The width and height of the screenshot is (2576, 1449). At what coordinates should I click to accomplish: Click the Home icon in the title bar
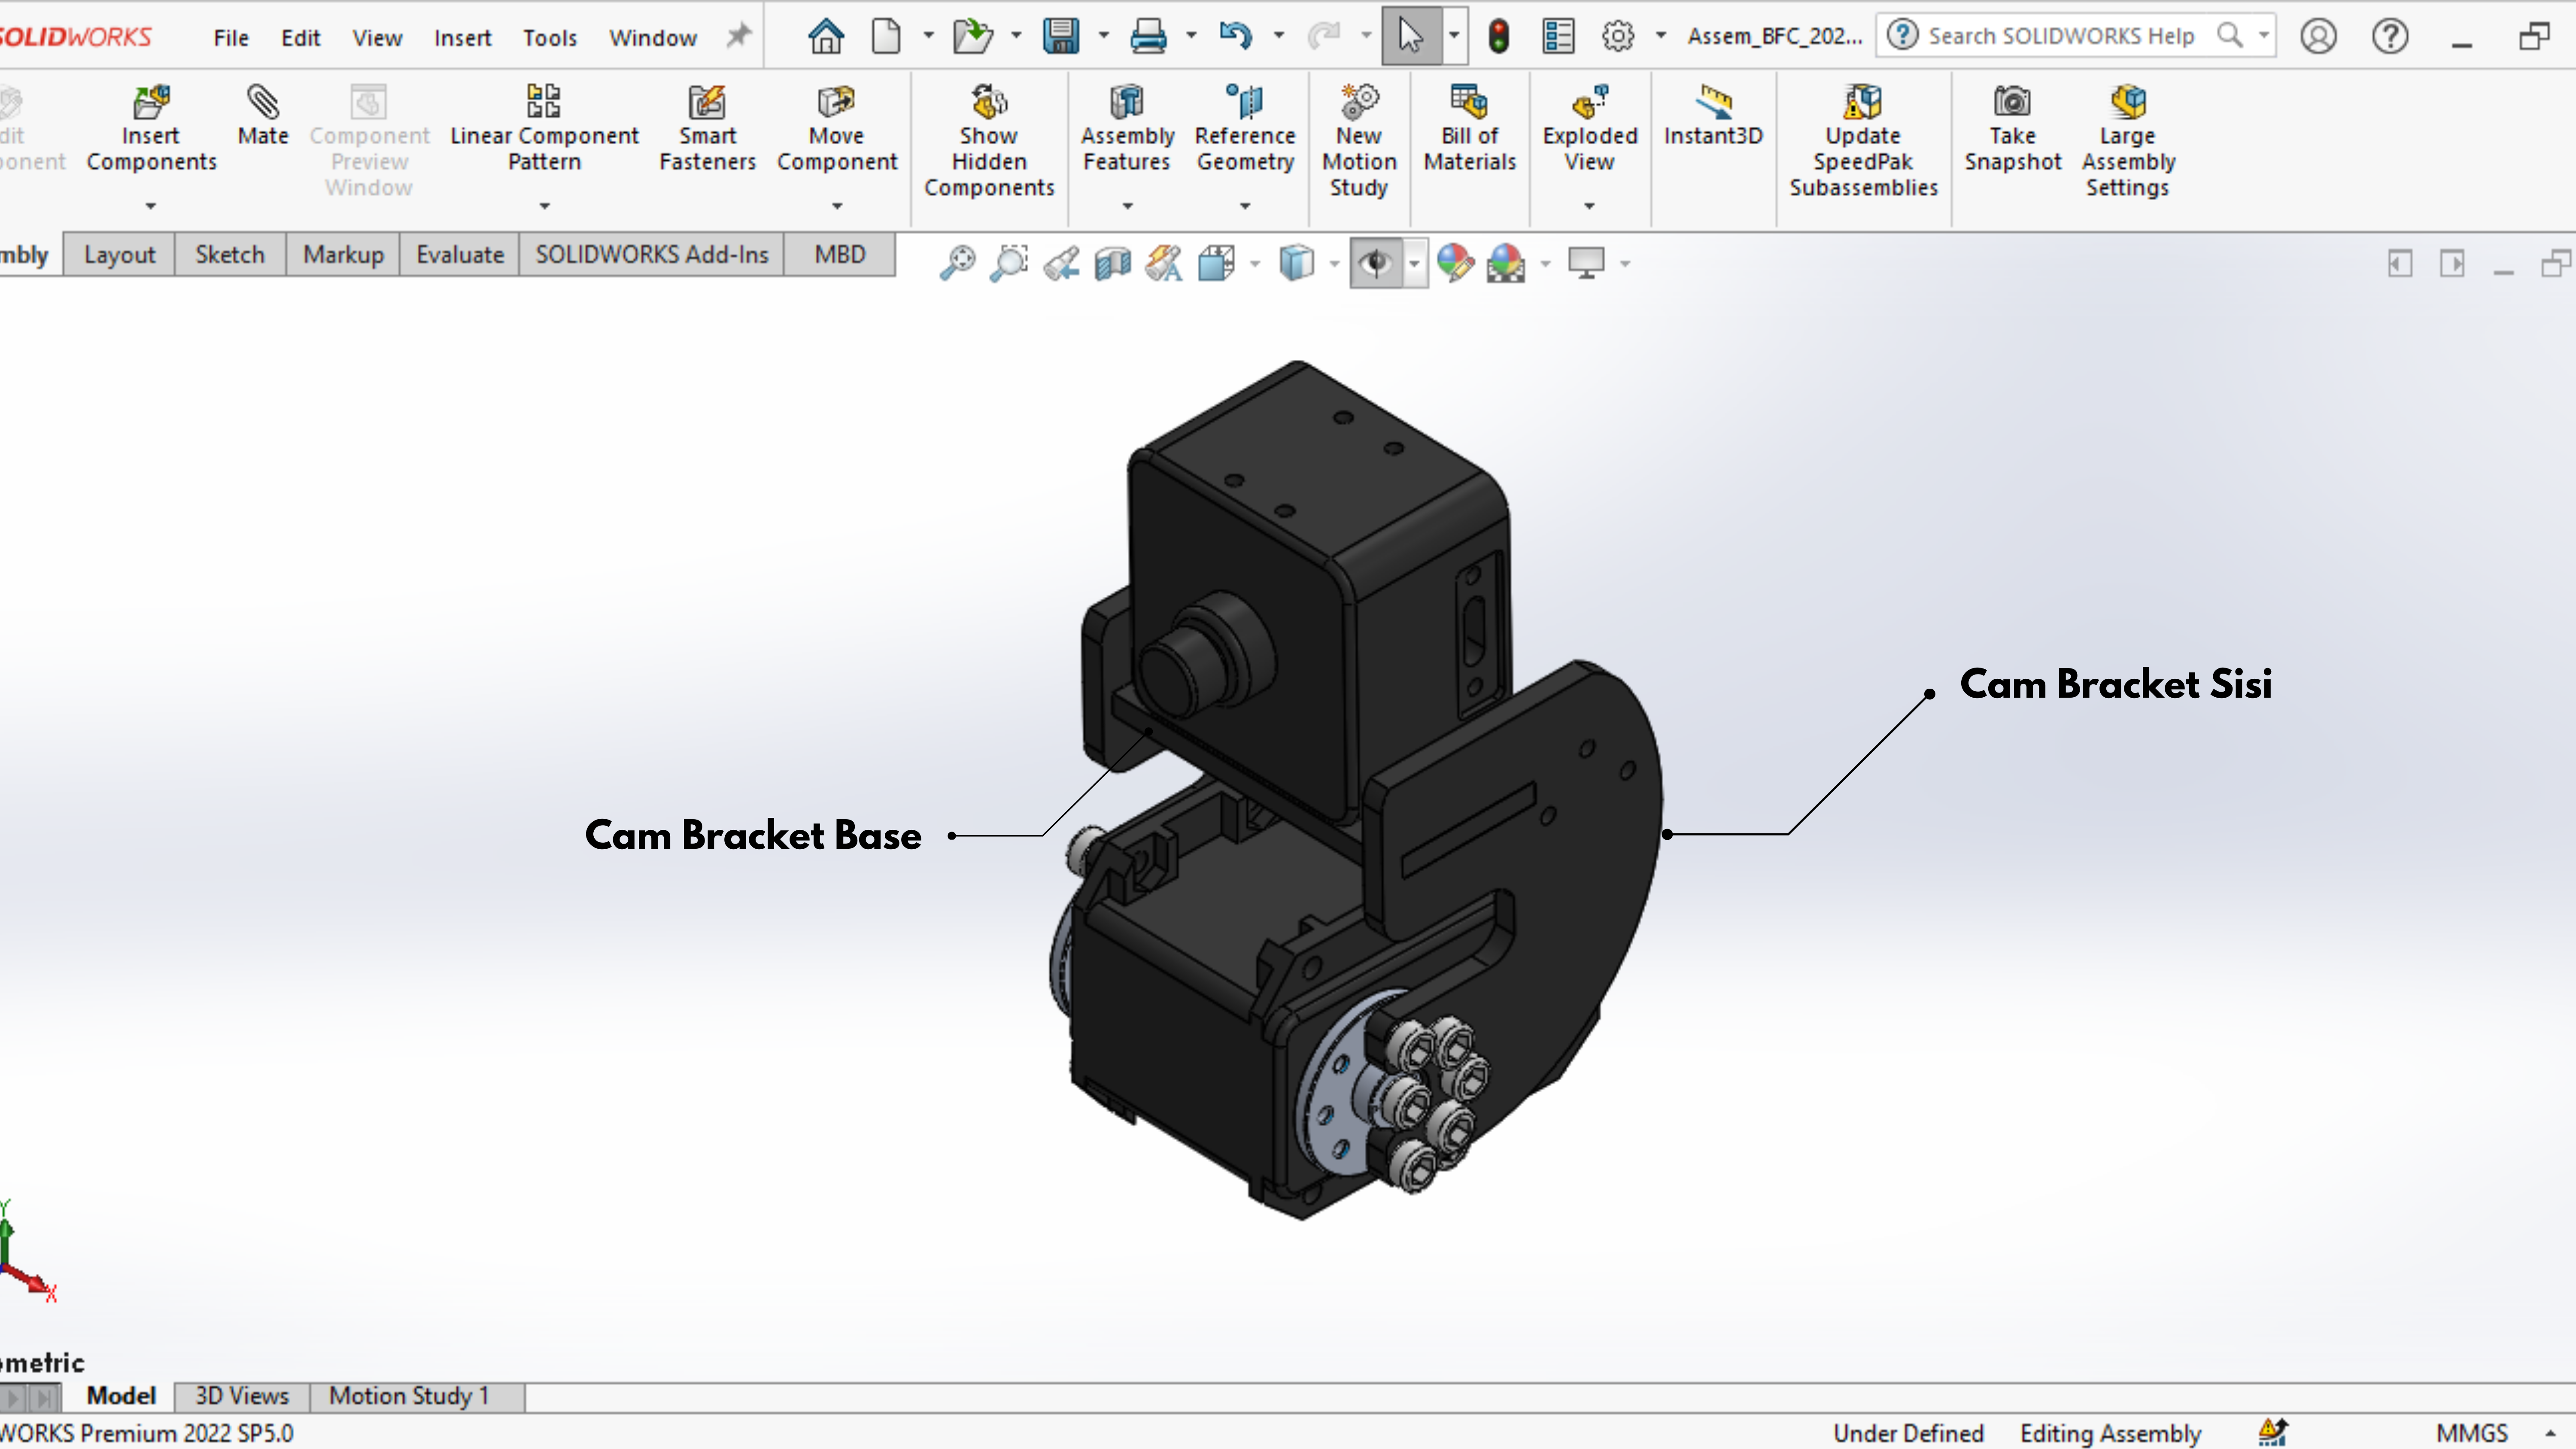click(x=826, y=37)
